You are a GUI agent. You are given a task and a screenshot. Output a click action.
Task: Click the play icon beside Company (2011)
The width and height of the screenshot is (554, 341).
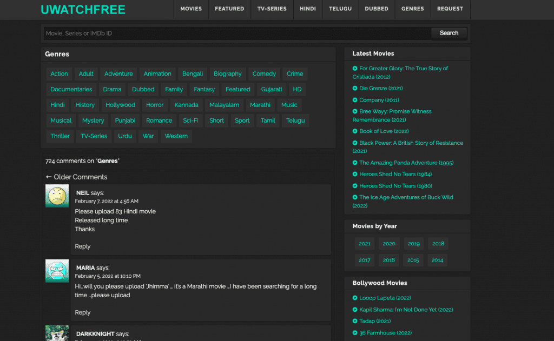[355, 100]
